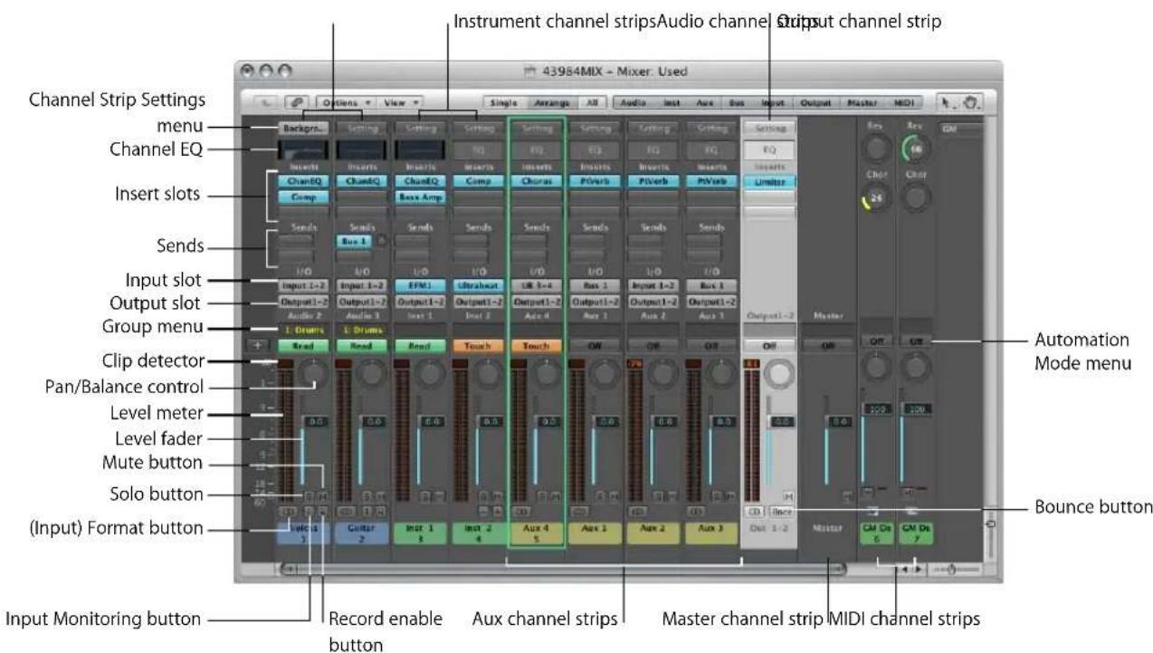Image resolution: width=1153 pixels, height=653 pixels.
Task: Click the Chorus insert on Aux 4
Action: click(x=536, y=179)
